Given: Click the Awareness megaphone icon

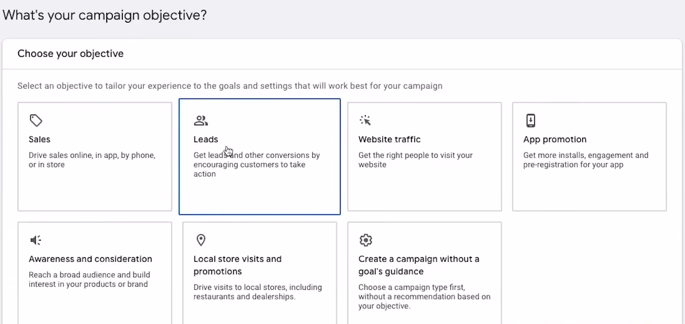Looking at the screenshot, I should (36, 240).
